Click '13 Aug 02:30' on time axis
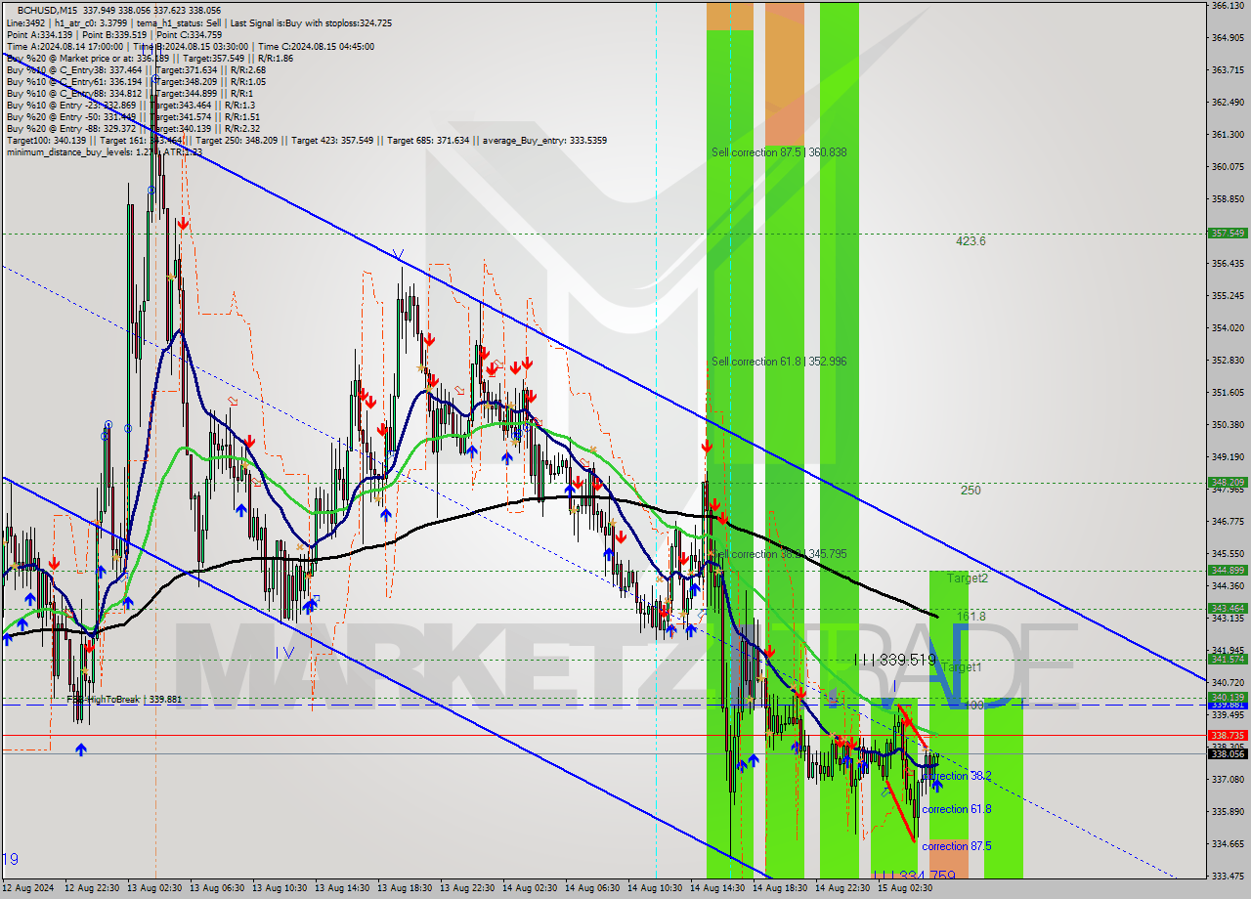Image resolution: width=1251 pixels, height=899 pixels. pos(154,888)
